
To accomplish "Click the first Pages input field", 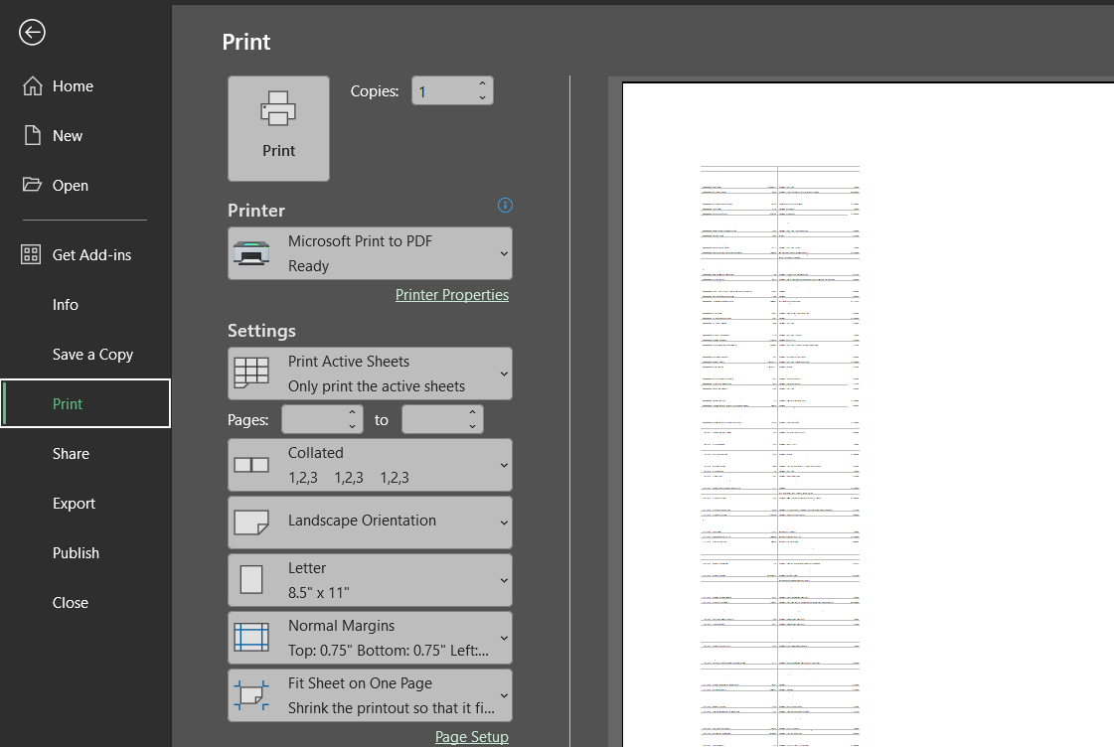I will pos(316,419).
